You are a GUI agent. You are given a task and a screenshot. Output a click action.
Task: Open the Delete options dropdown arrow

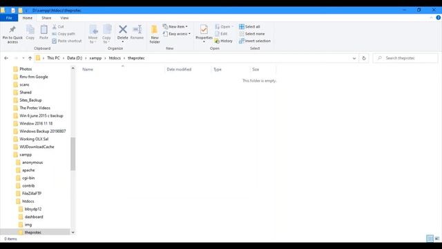pyautogui.click(x=123, y=41)
